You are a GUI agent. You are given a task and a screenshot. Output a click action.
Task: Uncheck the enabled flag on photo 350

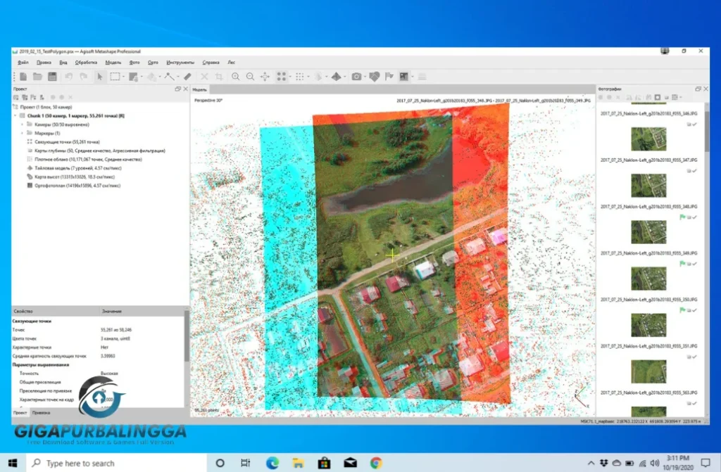click(694, 311)
